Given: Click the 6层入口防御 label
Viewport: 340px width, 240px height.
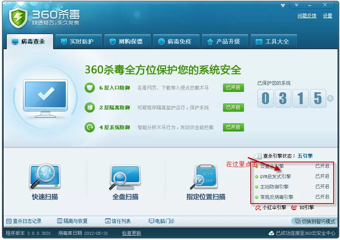Looking at the screenshot, I should pyautogui.click(x=115, y=88).
